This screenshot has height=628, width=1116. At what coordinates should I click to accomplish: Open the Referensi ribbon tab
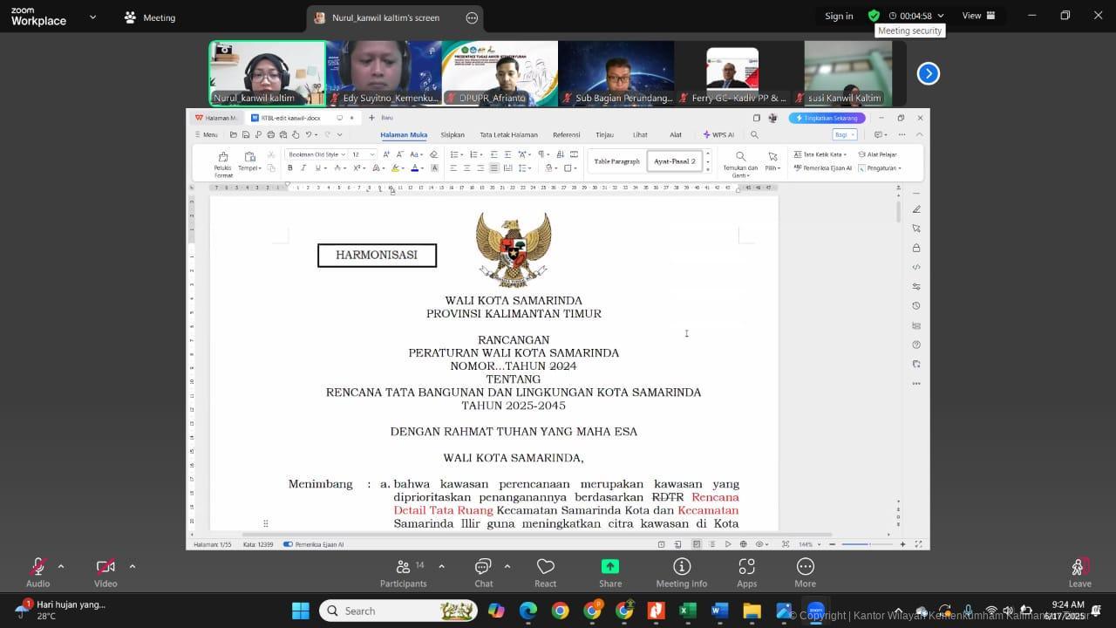coord(566,135)
